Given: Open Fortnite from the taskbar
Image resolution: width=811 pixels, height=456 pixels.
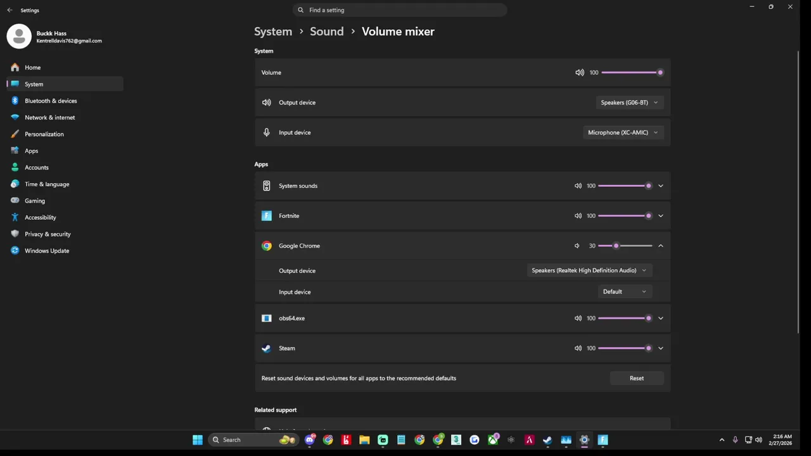Looking at the screenshot, I should (603, 440).
